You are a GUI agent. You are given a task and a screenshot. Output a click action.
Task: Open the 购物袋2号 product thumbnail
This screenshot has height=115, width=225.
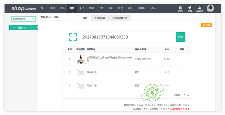[81, 85]
